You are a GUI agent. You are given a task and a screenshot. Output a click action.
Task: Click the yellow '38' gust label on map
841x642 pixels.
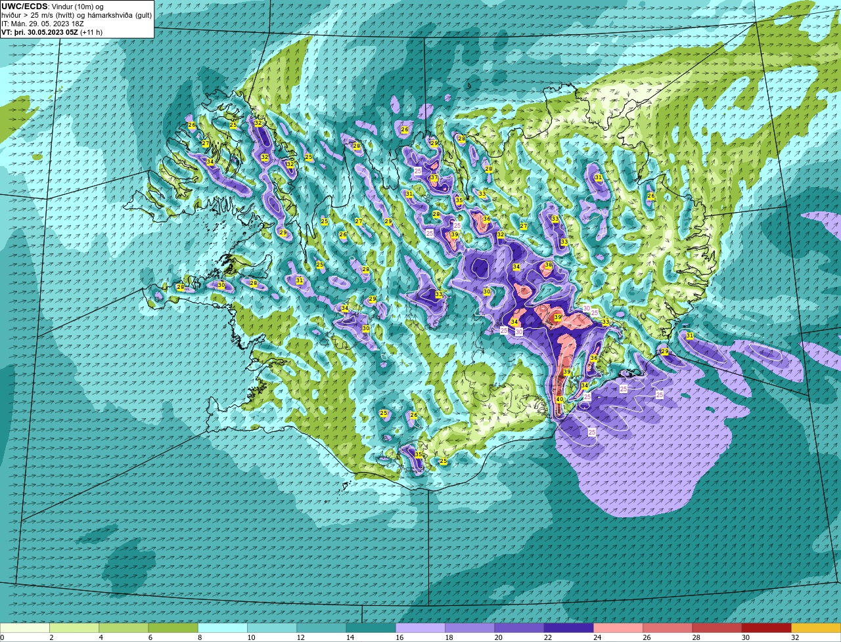(549, 265)
